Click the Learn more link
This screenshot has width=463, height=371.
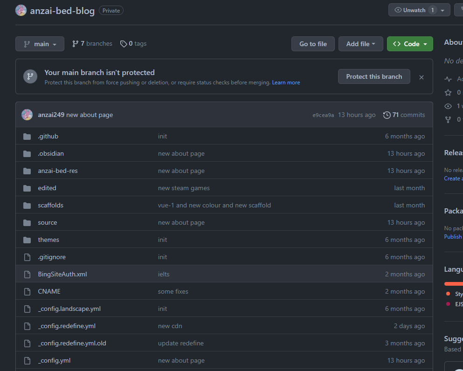click(286, 82)
